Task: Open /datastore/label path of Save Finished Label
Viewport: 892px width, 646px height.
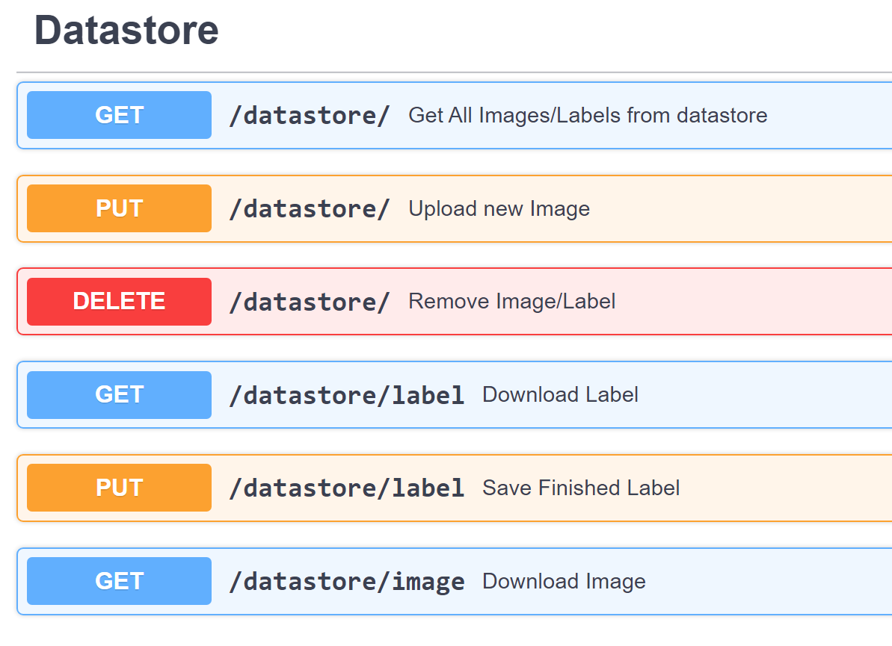Action: pyautogui.click(x=346, y=488)
